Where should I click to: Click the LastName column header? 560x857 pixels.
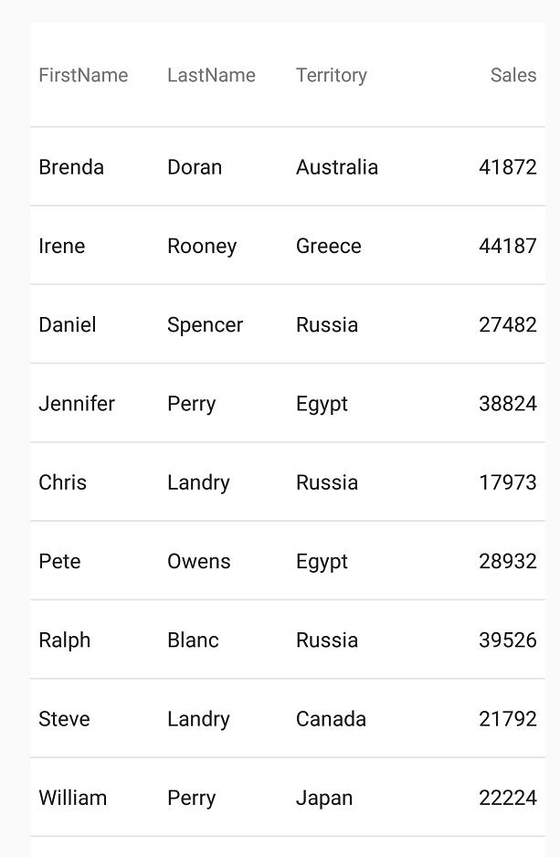tap(211, 75)
